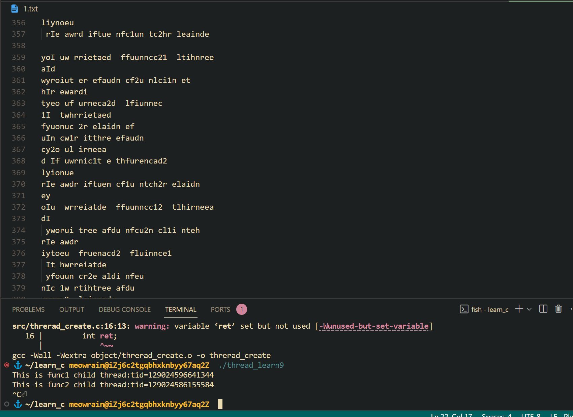Select the TERMINAL tab

(x=180, y=309)
